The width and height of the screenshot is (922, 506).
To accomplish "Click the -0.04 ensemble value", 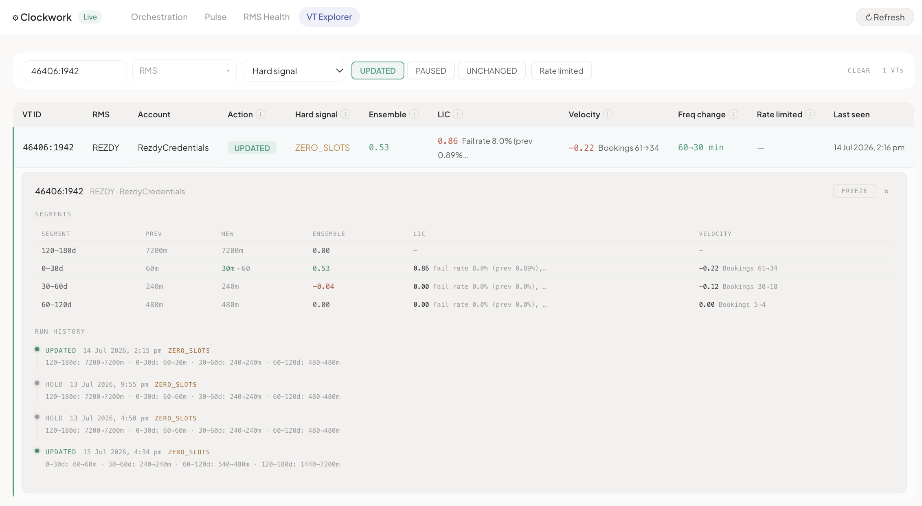I will [323, 286].
